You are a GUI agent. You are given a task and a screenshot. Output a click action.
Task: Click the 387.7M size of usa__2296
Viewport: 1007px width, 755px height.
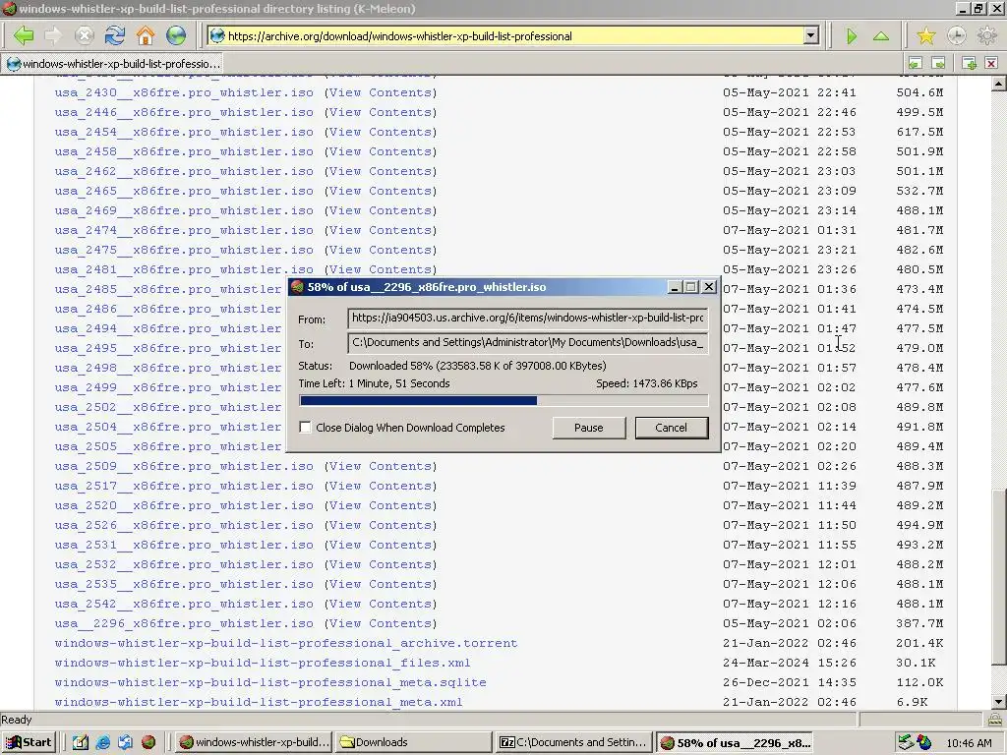point(919,623)
